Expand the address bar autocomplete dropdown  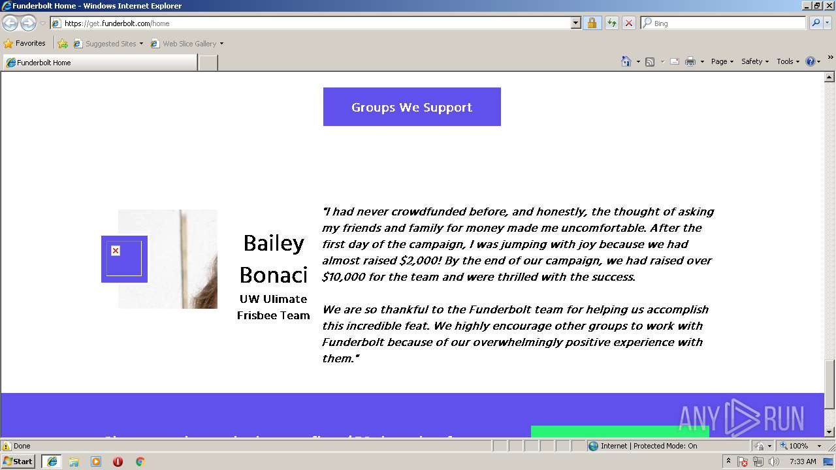click(x=575, y=23)
